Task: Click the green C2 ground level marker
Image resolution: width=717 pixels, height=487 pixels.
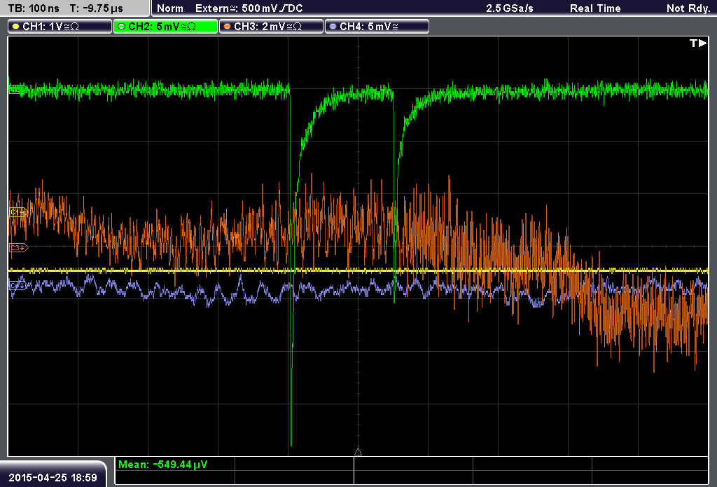Action: pos(18,89)
